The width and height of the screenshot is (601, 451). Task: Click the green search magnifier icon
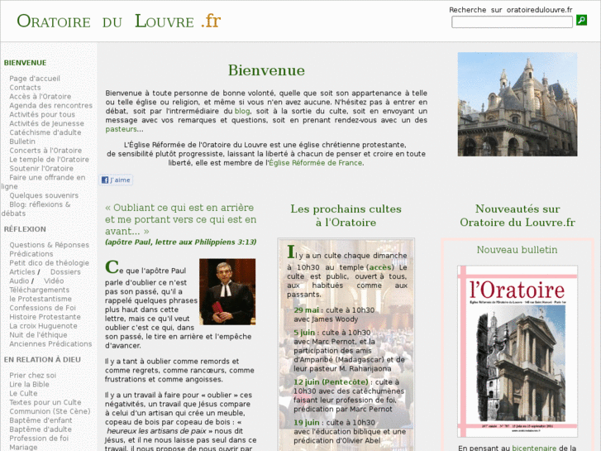[581, 20]
